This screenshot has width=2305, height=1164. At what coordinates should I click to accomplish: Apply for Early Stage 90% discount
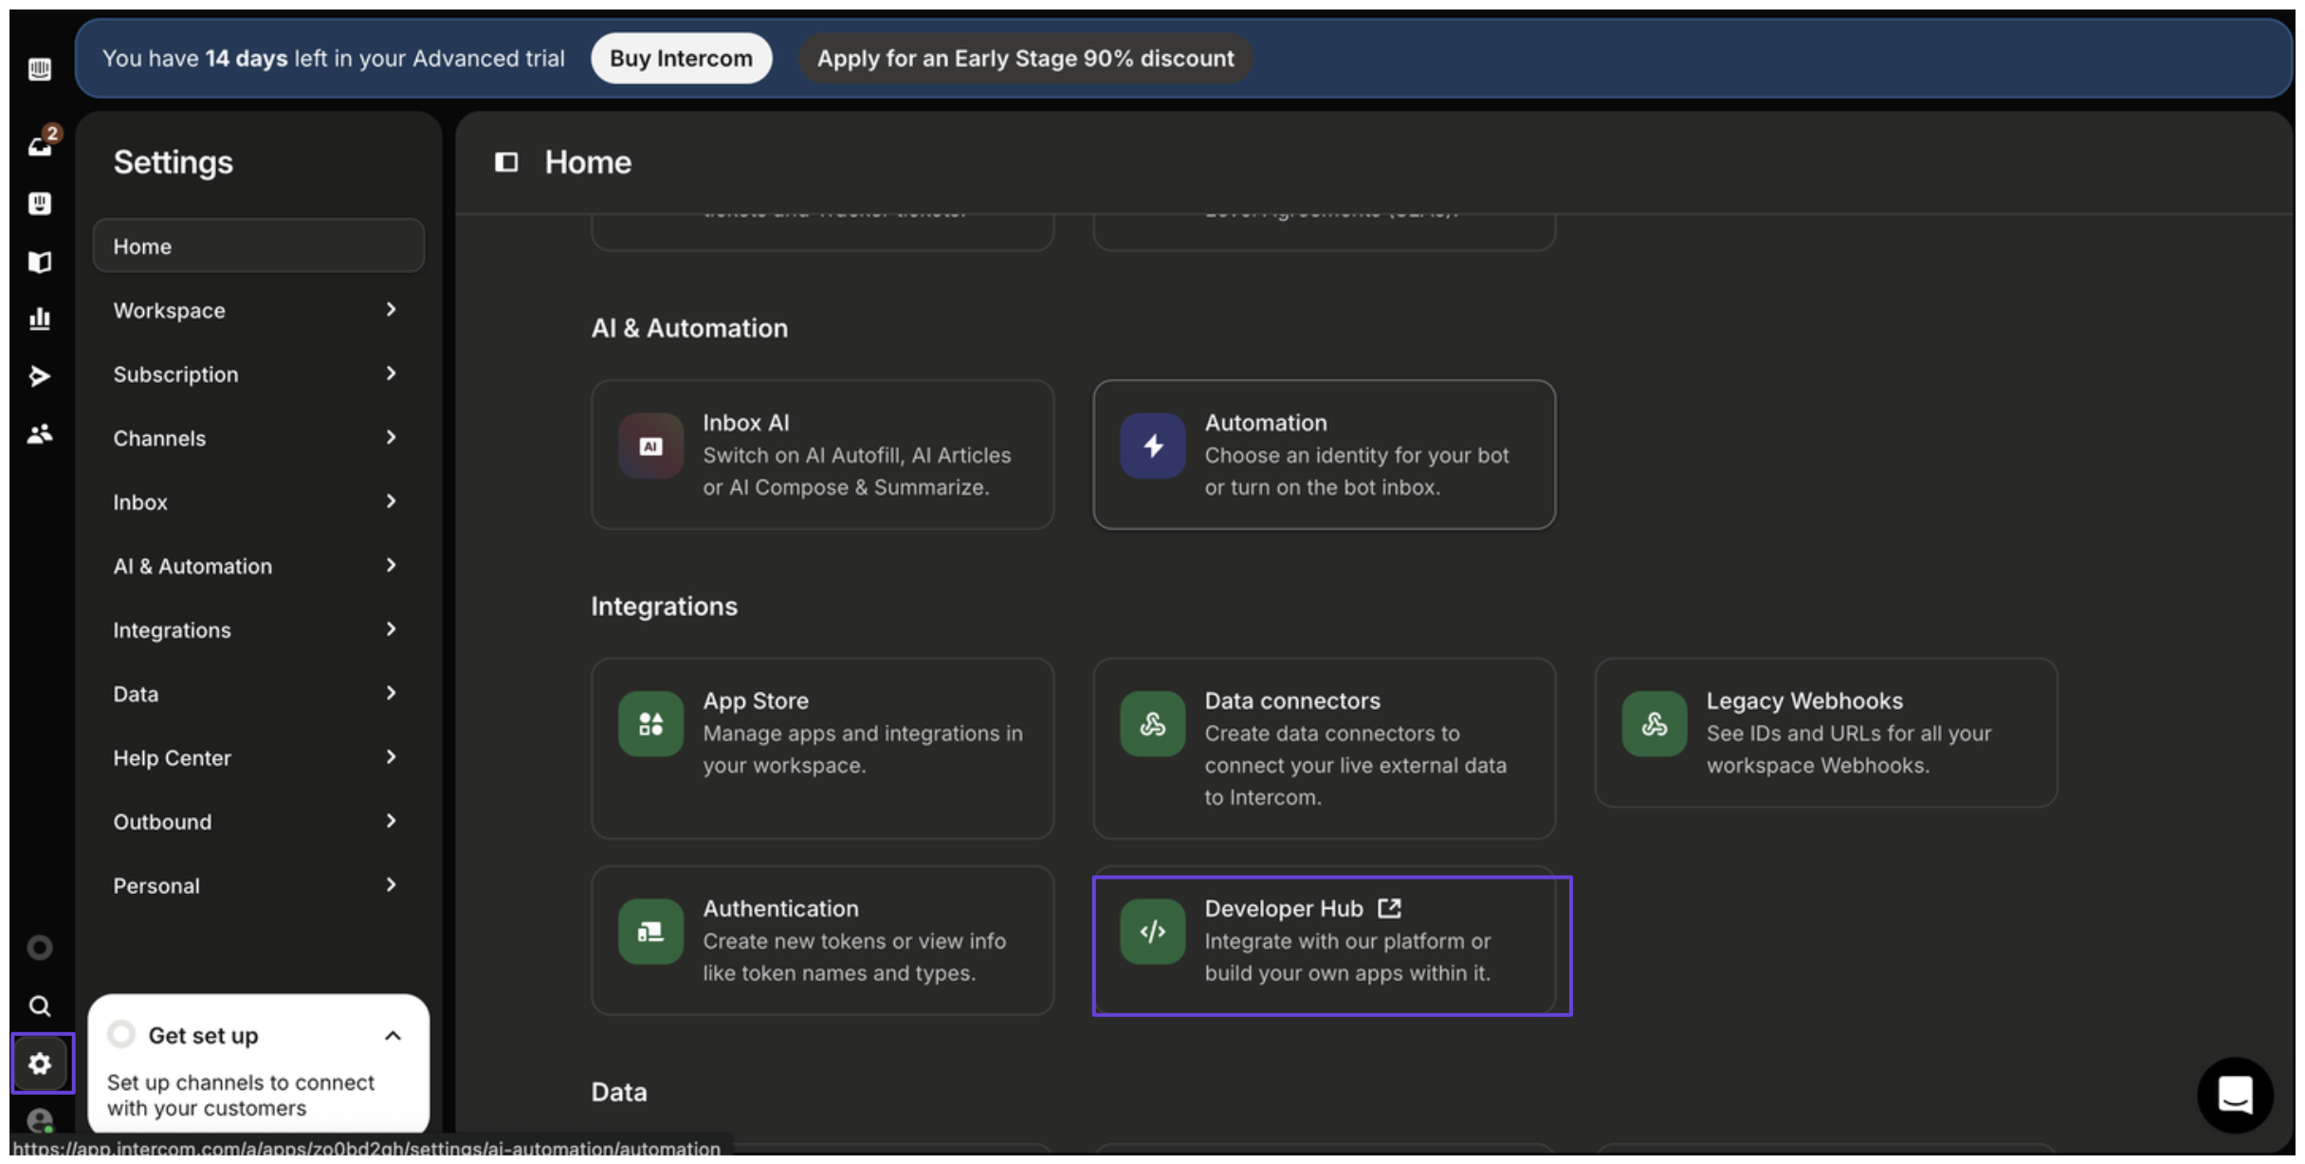1025,59
